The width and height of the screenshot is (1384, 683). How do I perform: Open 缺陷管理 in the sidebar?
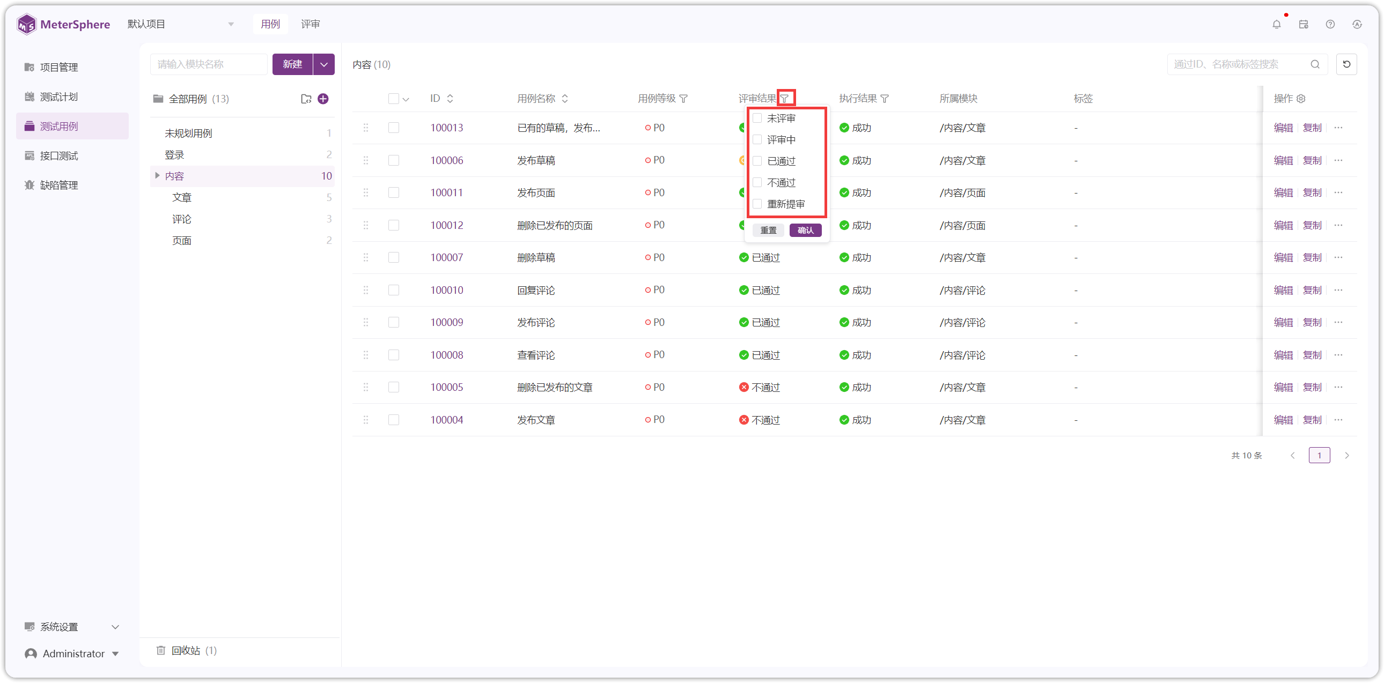pyautogui.click(x=72, y=185)
